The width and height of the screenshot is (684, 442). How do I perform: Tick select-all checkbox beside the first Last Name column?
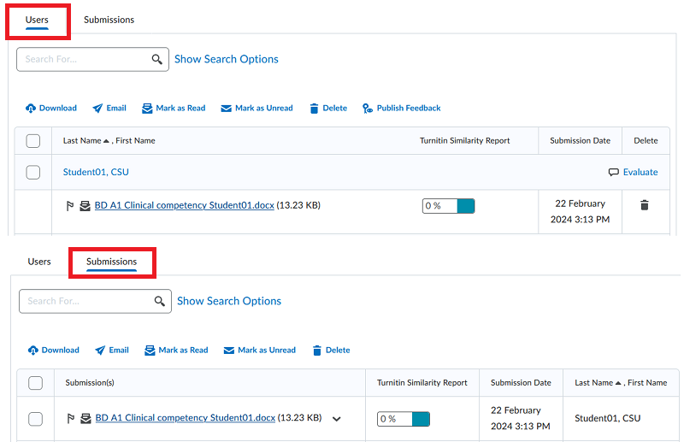click(x=33, y=141)
